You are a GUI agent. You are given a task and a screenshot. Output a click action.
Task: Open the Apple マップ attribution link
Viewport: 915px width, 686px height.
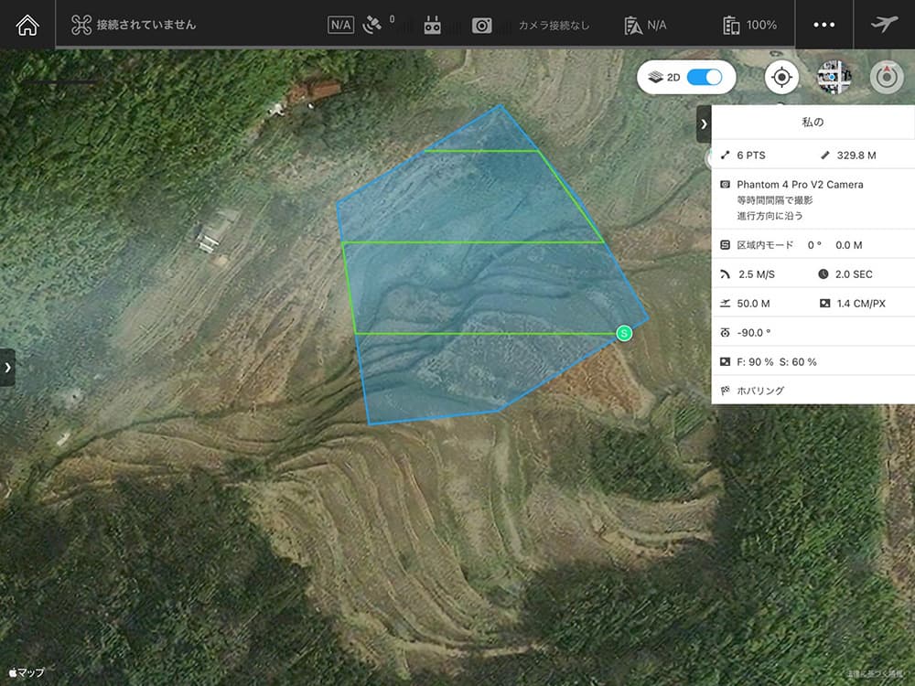27,672
